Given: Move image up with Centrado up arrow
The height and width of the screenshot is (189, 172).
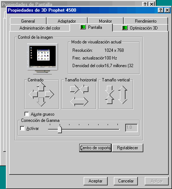Looking at the screenshot, I should [x=41, y=87].
